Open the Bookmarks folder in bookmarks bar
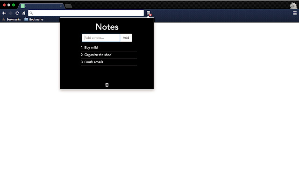 [x=34, y=19]
